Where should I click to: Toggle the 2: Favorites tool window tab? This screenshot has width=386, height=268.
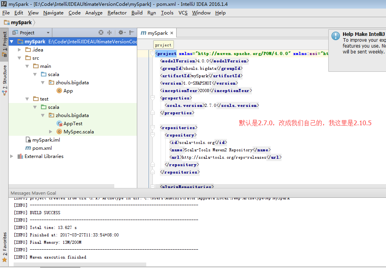click(4, 247)
